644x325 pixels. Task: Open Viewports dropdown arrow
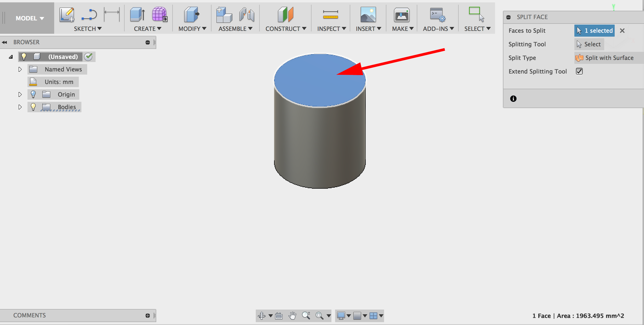click(x=381, y=316)
